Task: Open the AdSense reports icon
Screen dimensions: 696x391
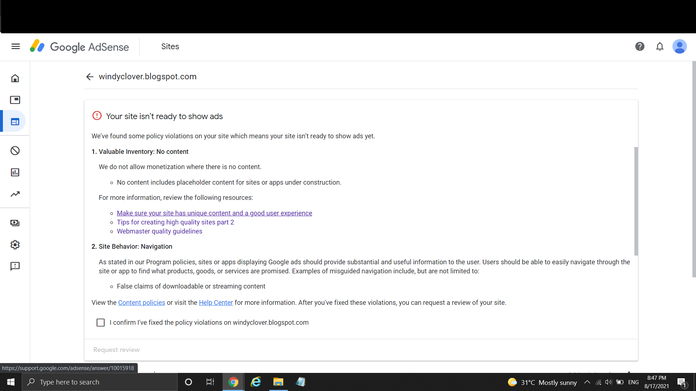Action: tap(15, 172)
